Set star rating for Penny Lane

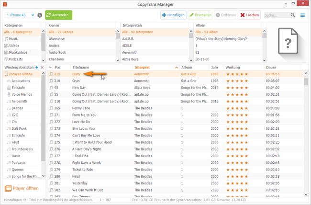tap(236, 108)
